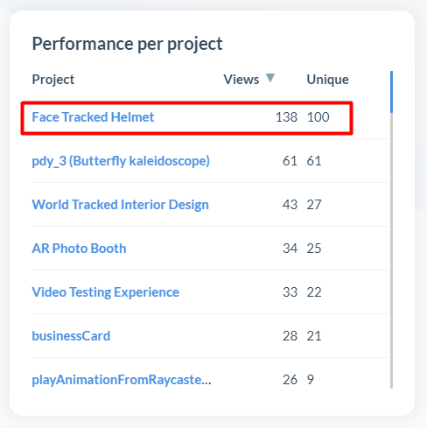The width and height of the screenshot is (427, 428).
Task: Click the 100 unique value
Action: (318, 117)
